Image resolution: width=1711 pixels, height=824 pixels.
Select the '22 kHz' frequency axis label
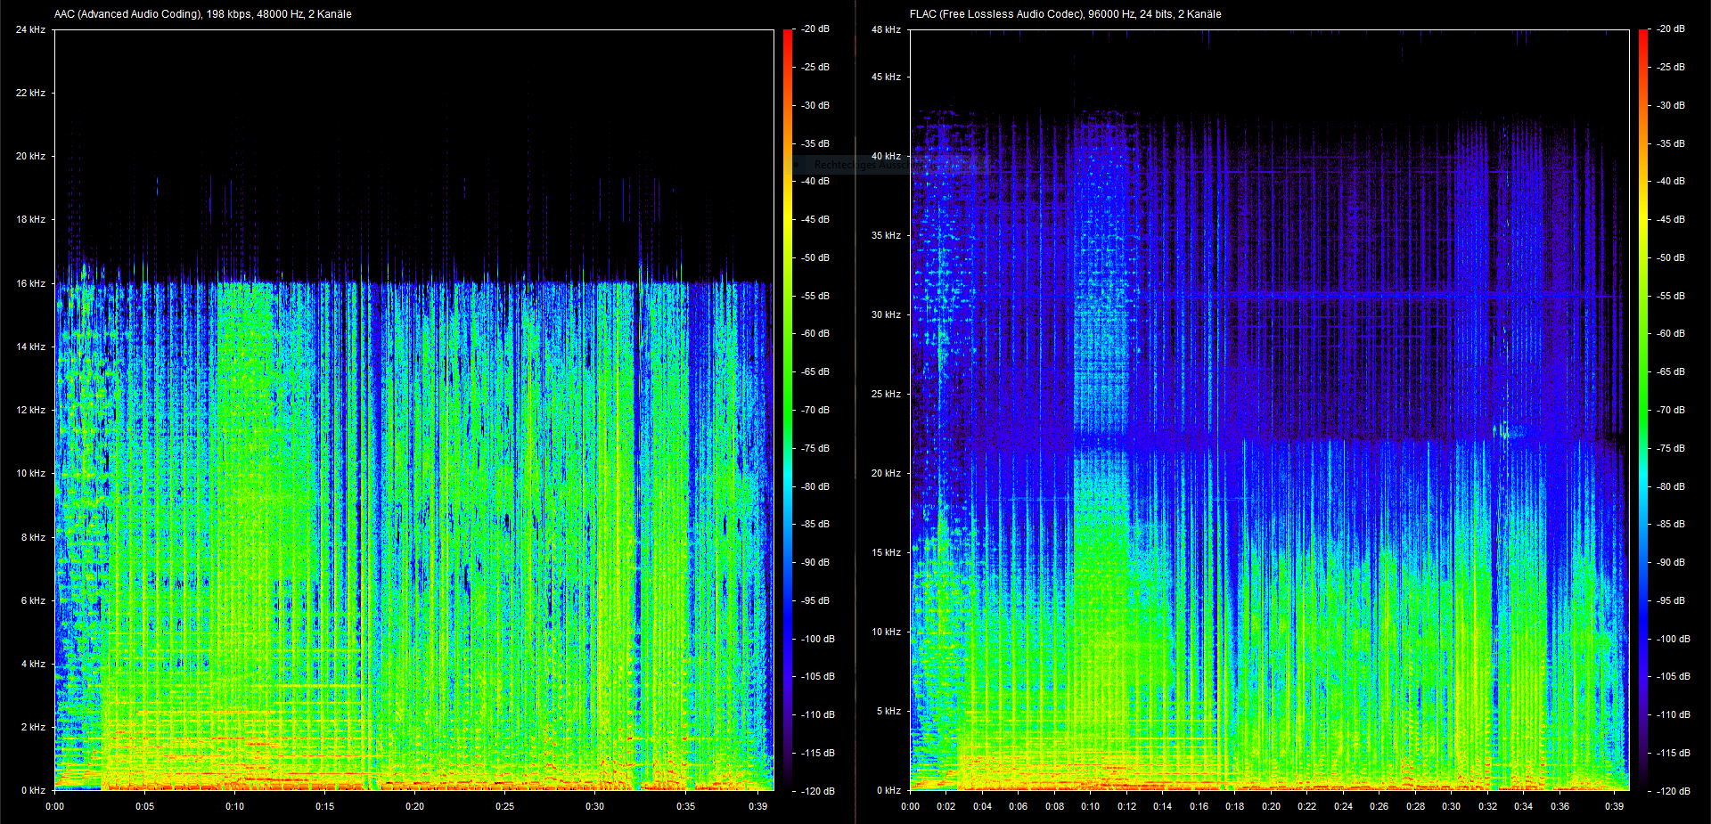[30, 93]
